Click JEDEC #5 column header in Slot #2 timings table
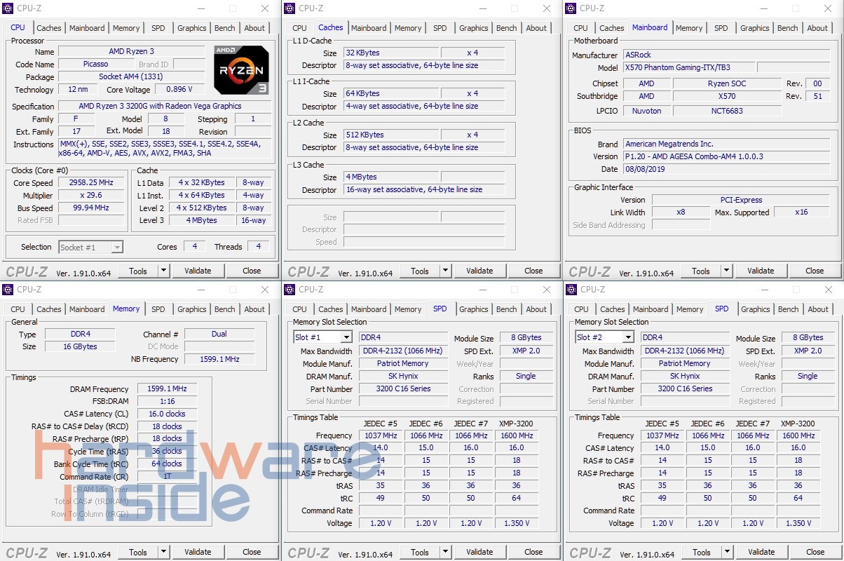 pos(662,424)
